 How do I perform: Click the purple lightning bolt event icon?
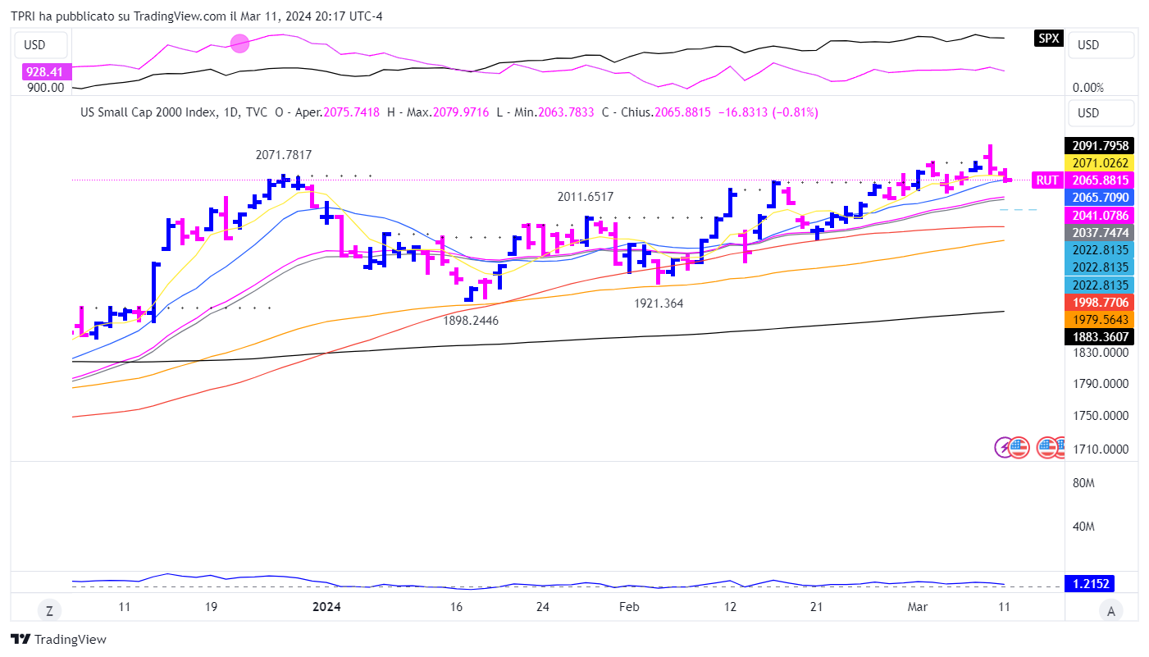(x=1004, y=447)
